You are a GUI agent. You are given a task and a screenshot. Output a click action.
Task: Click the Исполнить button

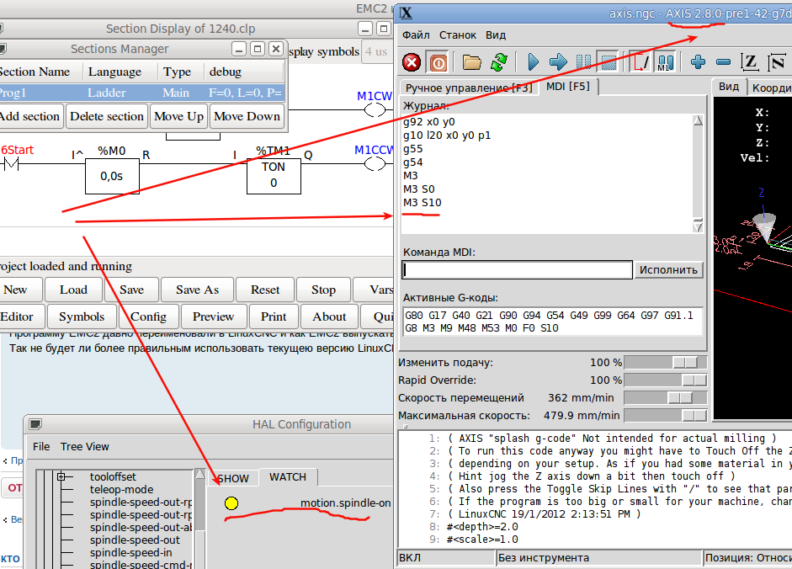click(668, 270)
